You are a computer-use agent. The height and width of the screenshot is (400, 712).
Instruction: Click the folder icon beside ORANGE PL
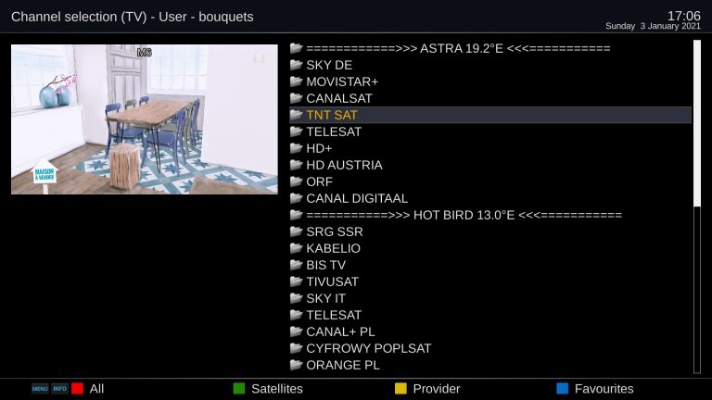pos(296,364)
